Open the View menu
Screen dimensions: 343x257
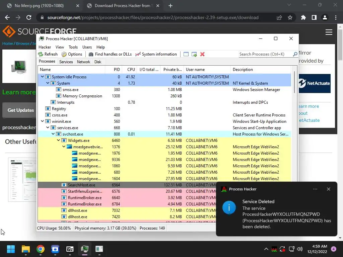tap(60, 47)
